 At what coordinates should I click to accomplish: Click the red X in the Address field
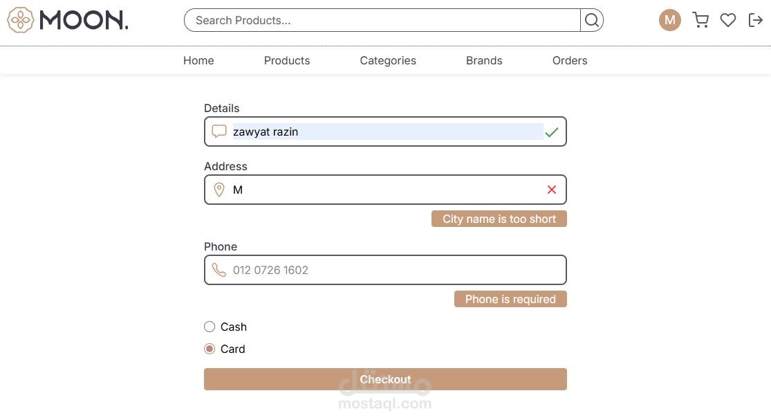(x=552, y=190)
